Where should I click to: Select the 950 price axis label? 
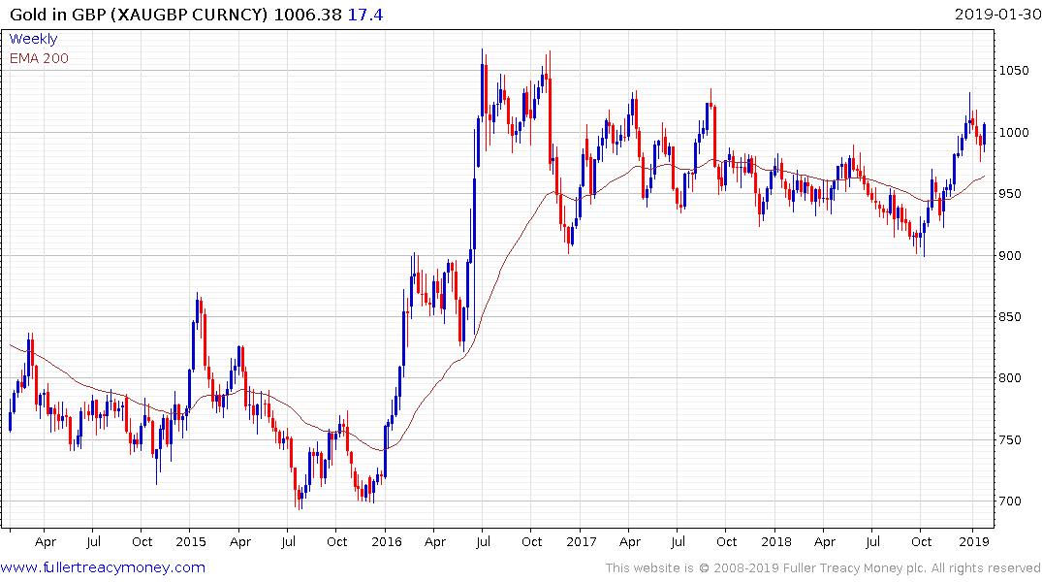click(x=1011, y=194)
